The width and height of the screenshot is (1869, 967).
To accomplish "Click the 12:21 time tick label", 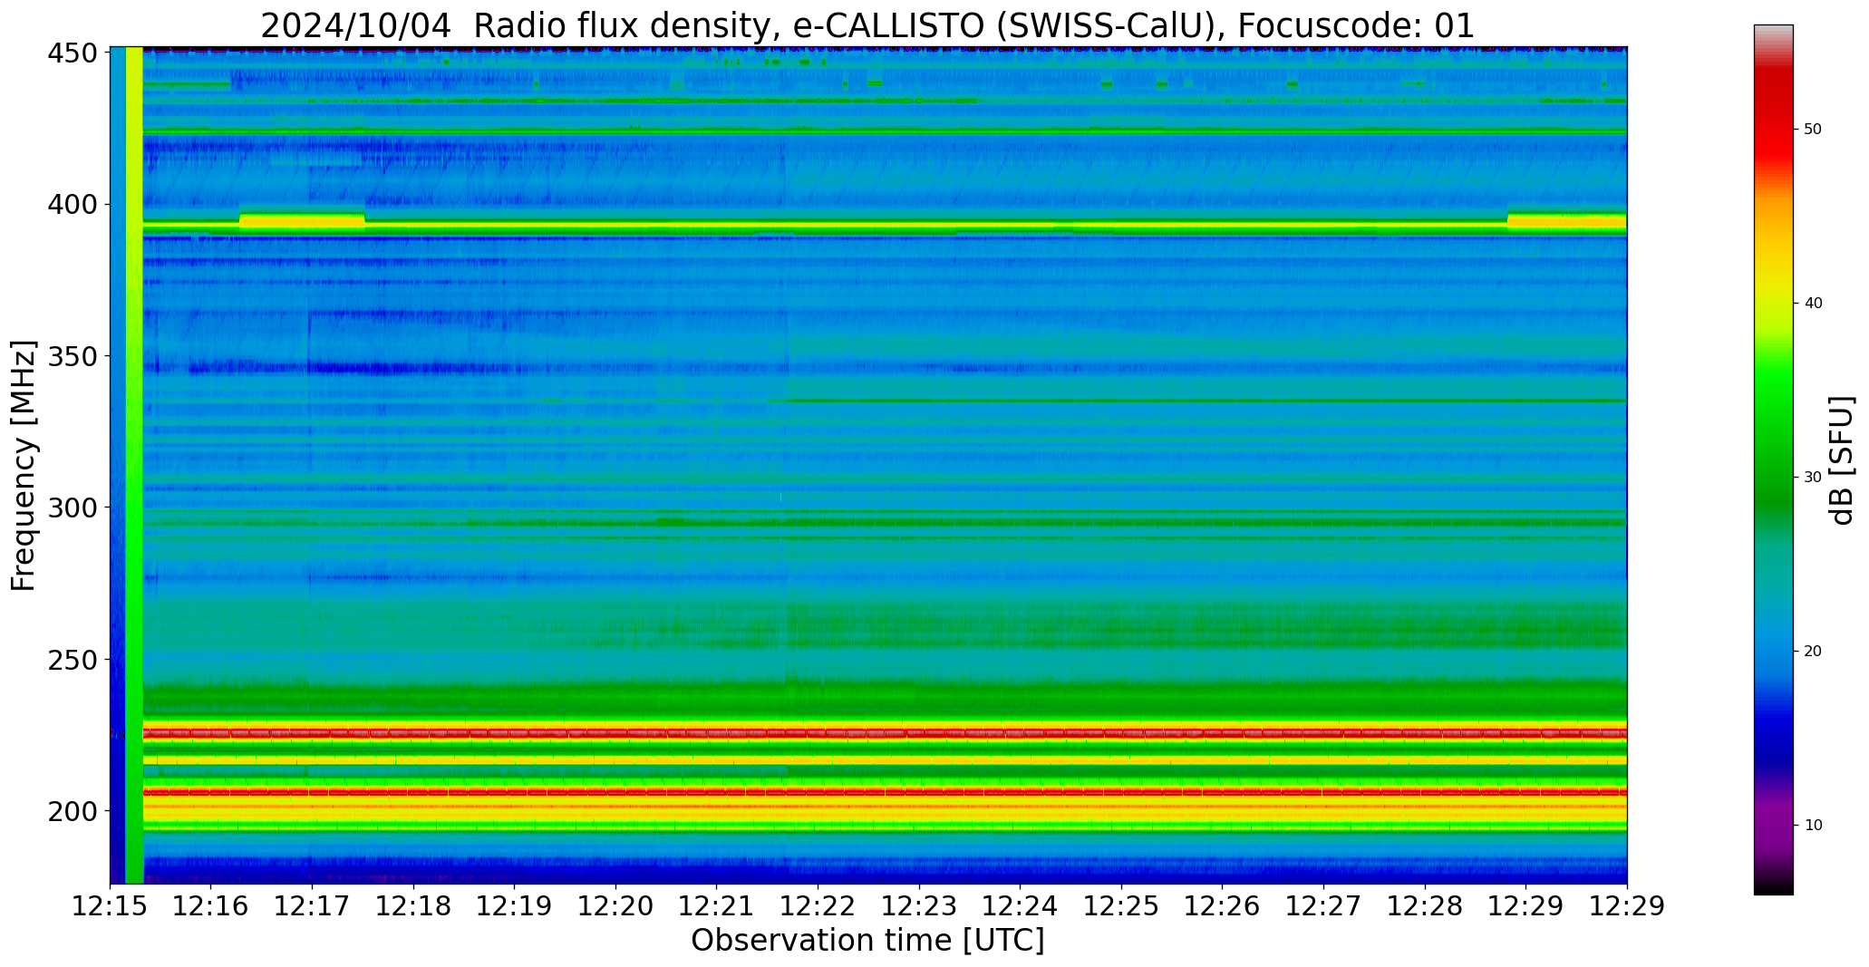I will point(717,906).
